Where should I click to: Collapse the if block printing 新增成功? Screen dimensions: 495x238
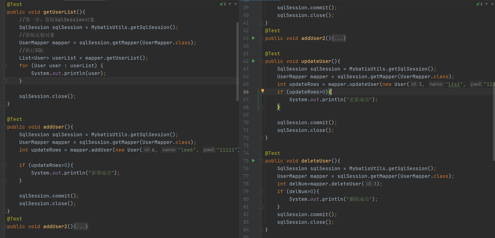[4, 165]
